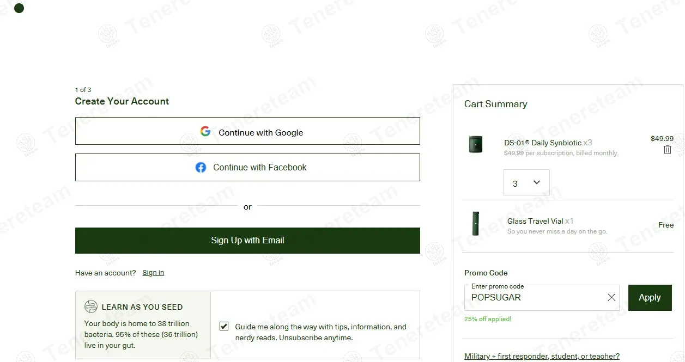Continue with Facebook sign-up
This screenshot has width=685, height=362.
(247, 168)
